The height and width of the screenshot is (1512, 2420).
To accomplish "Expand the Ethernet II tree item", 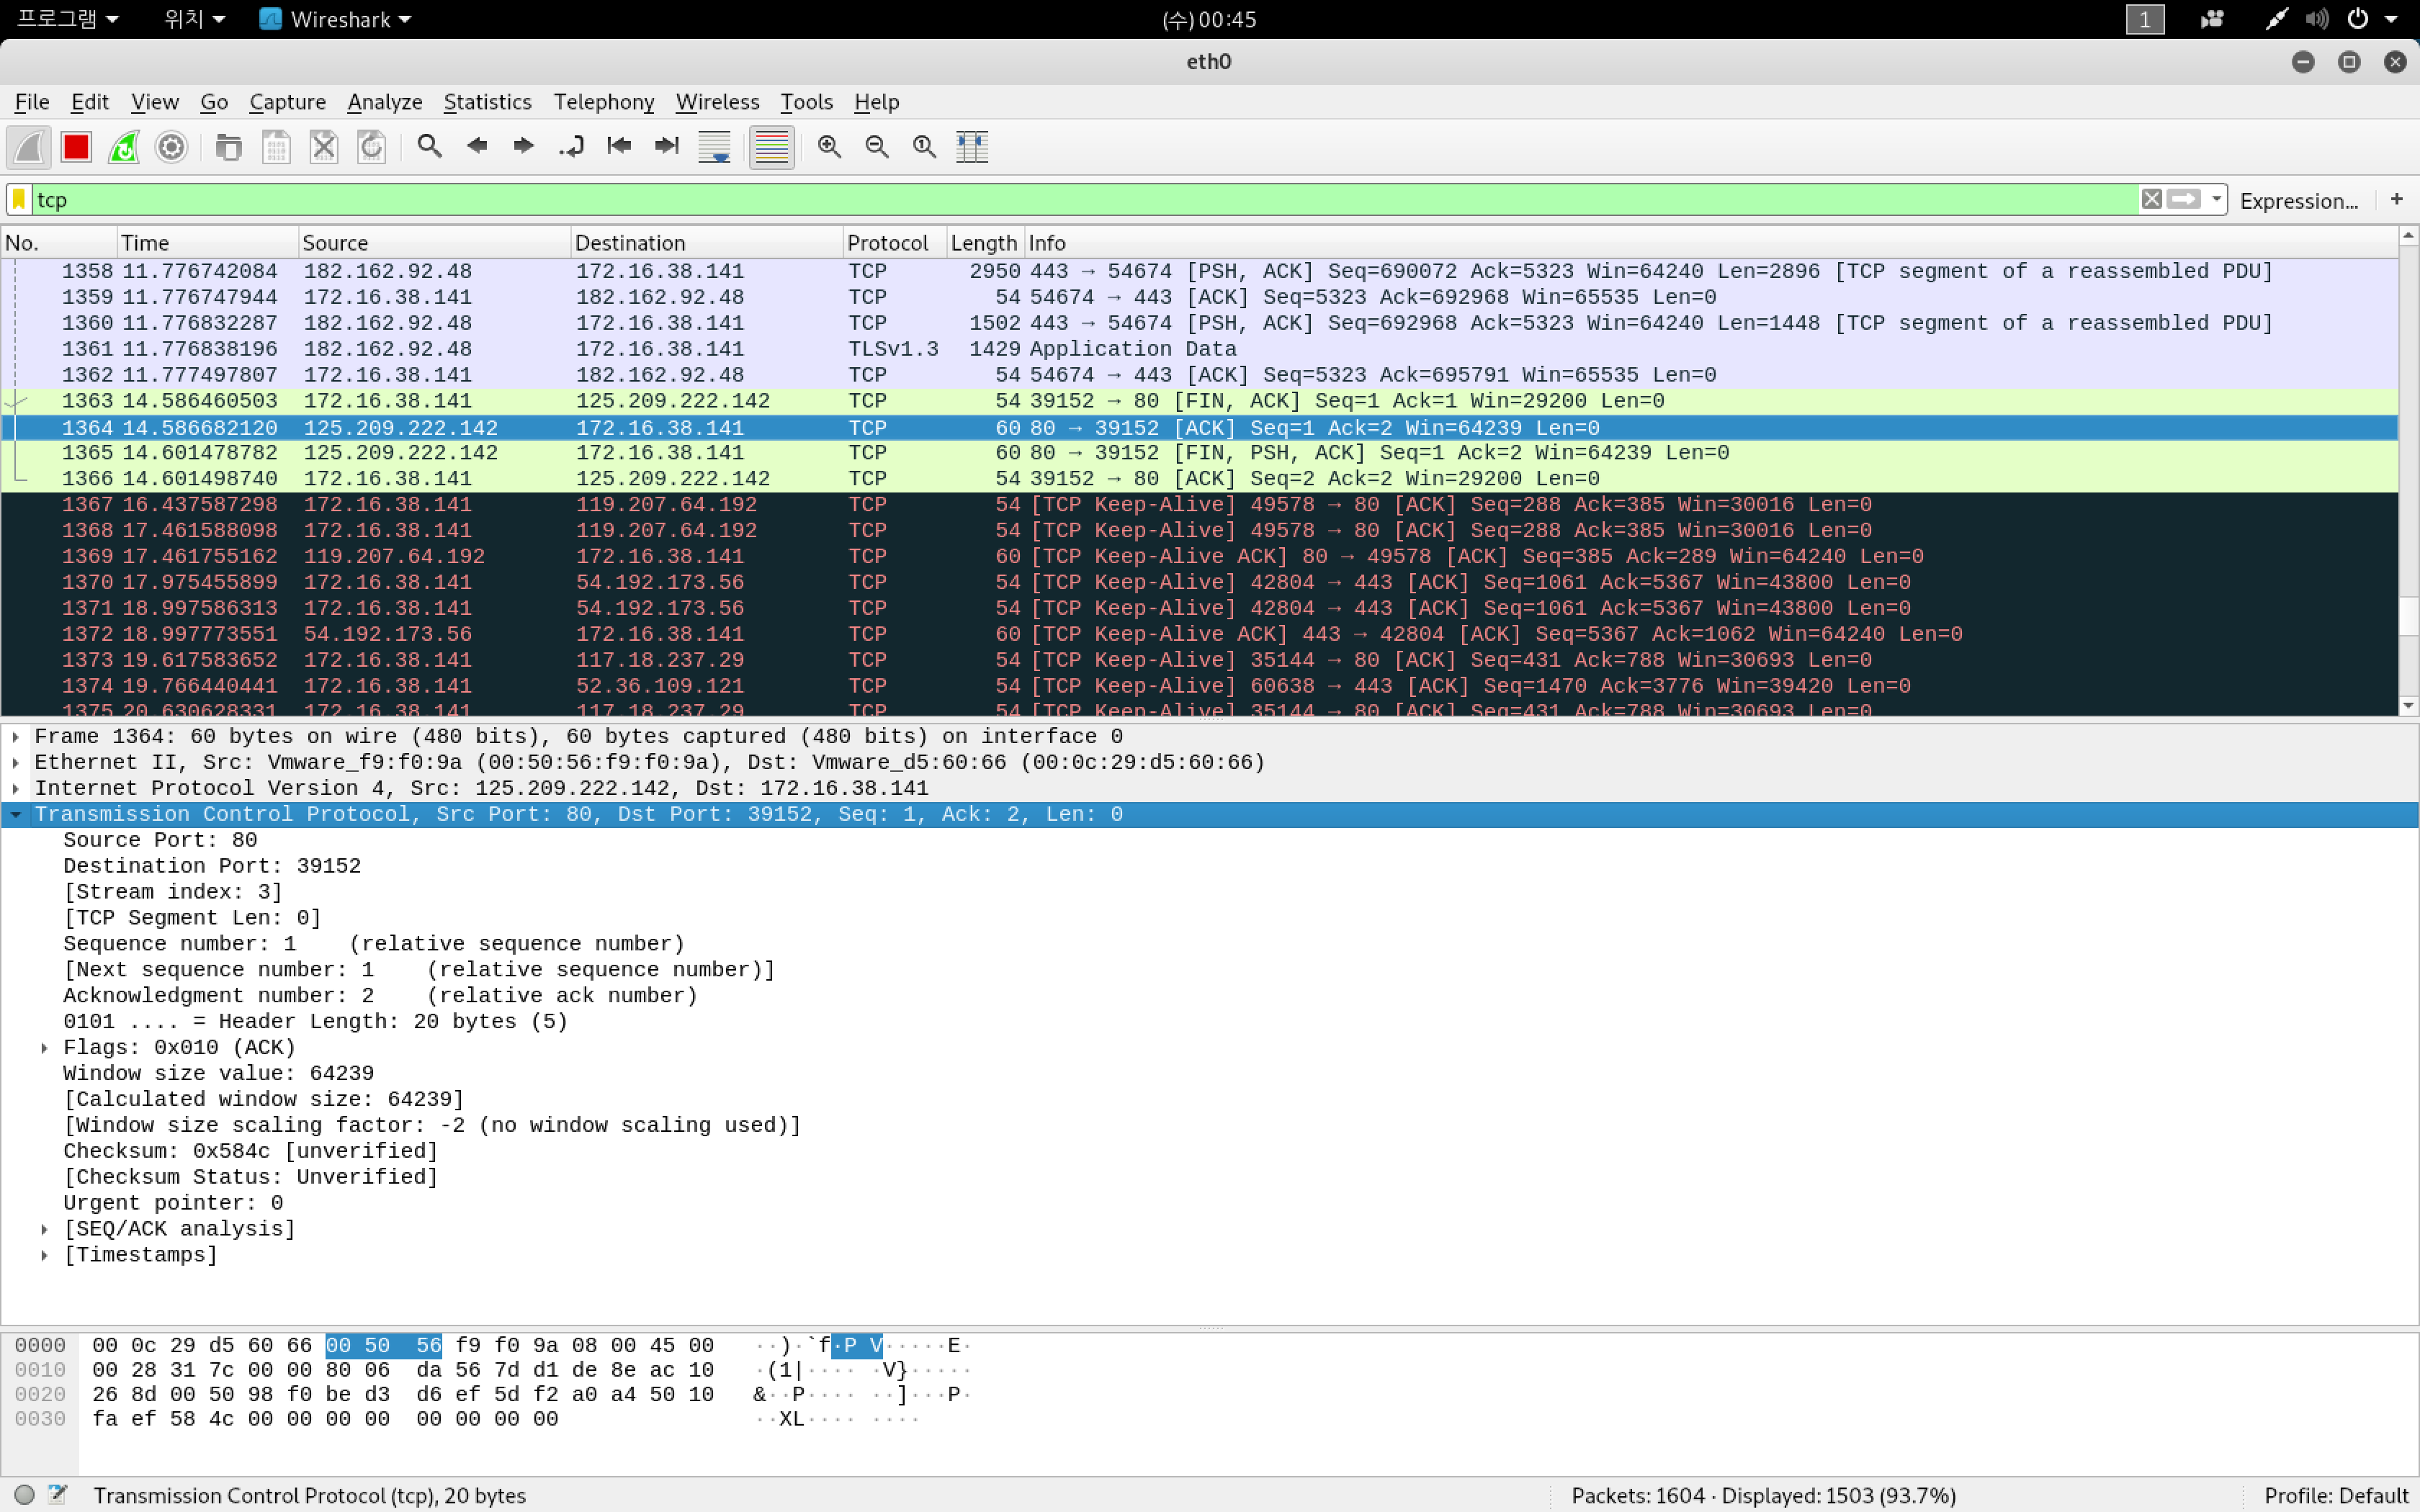I will [x=16, y=762].
